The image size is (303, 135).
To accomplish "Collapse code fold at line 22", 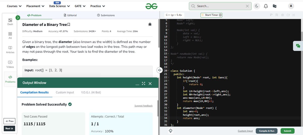I will tap(168, 77).
